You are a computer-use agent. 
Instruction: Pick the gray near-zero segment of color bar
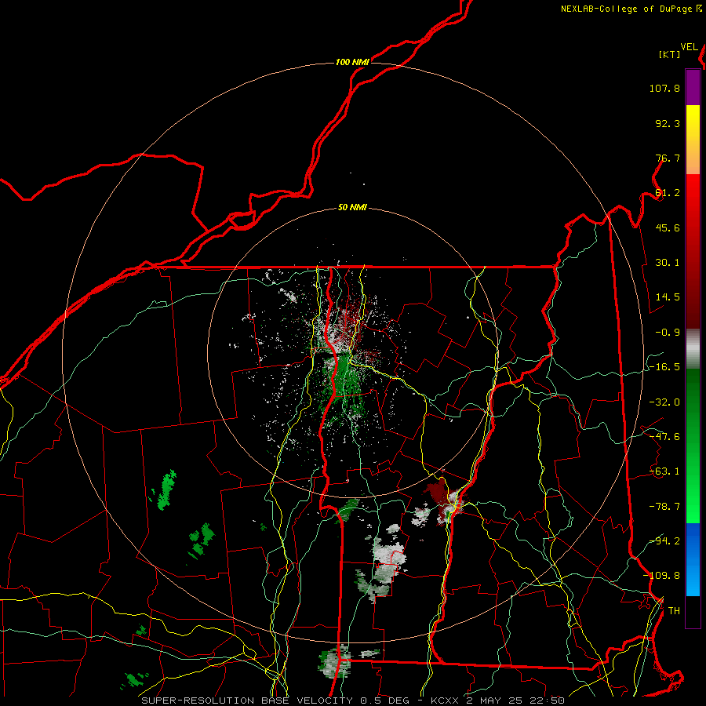[x=693, y=349]
